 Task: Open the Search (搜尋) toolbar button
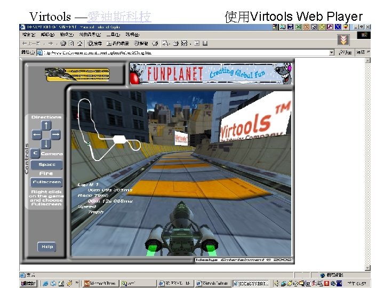pos(95,44)
